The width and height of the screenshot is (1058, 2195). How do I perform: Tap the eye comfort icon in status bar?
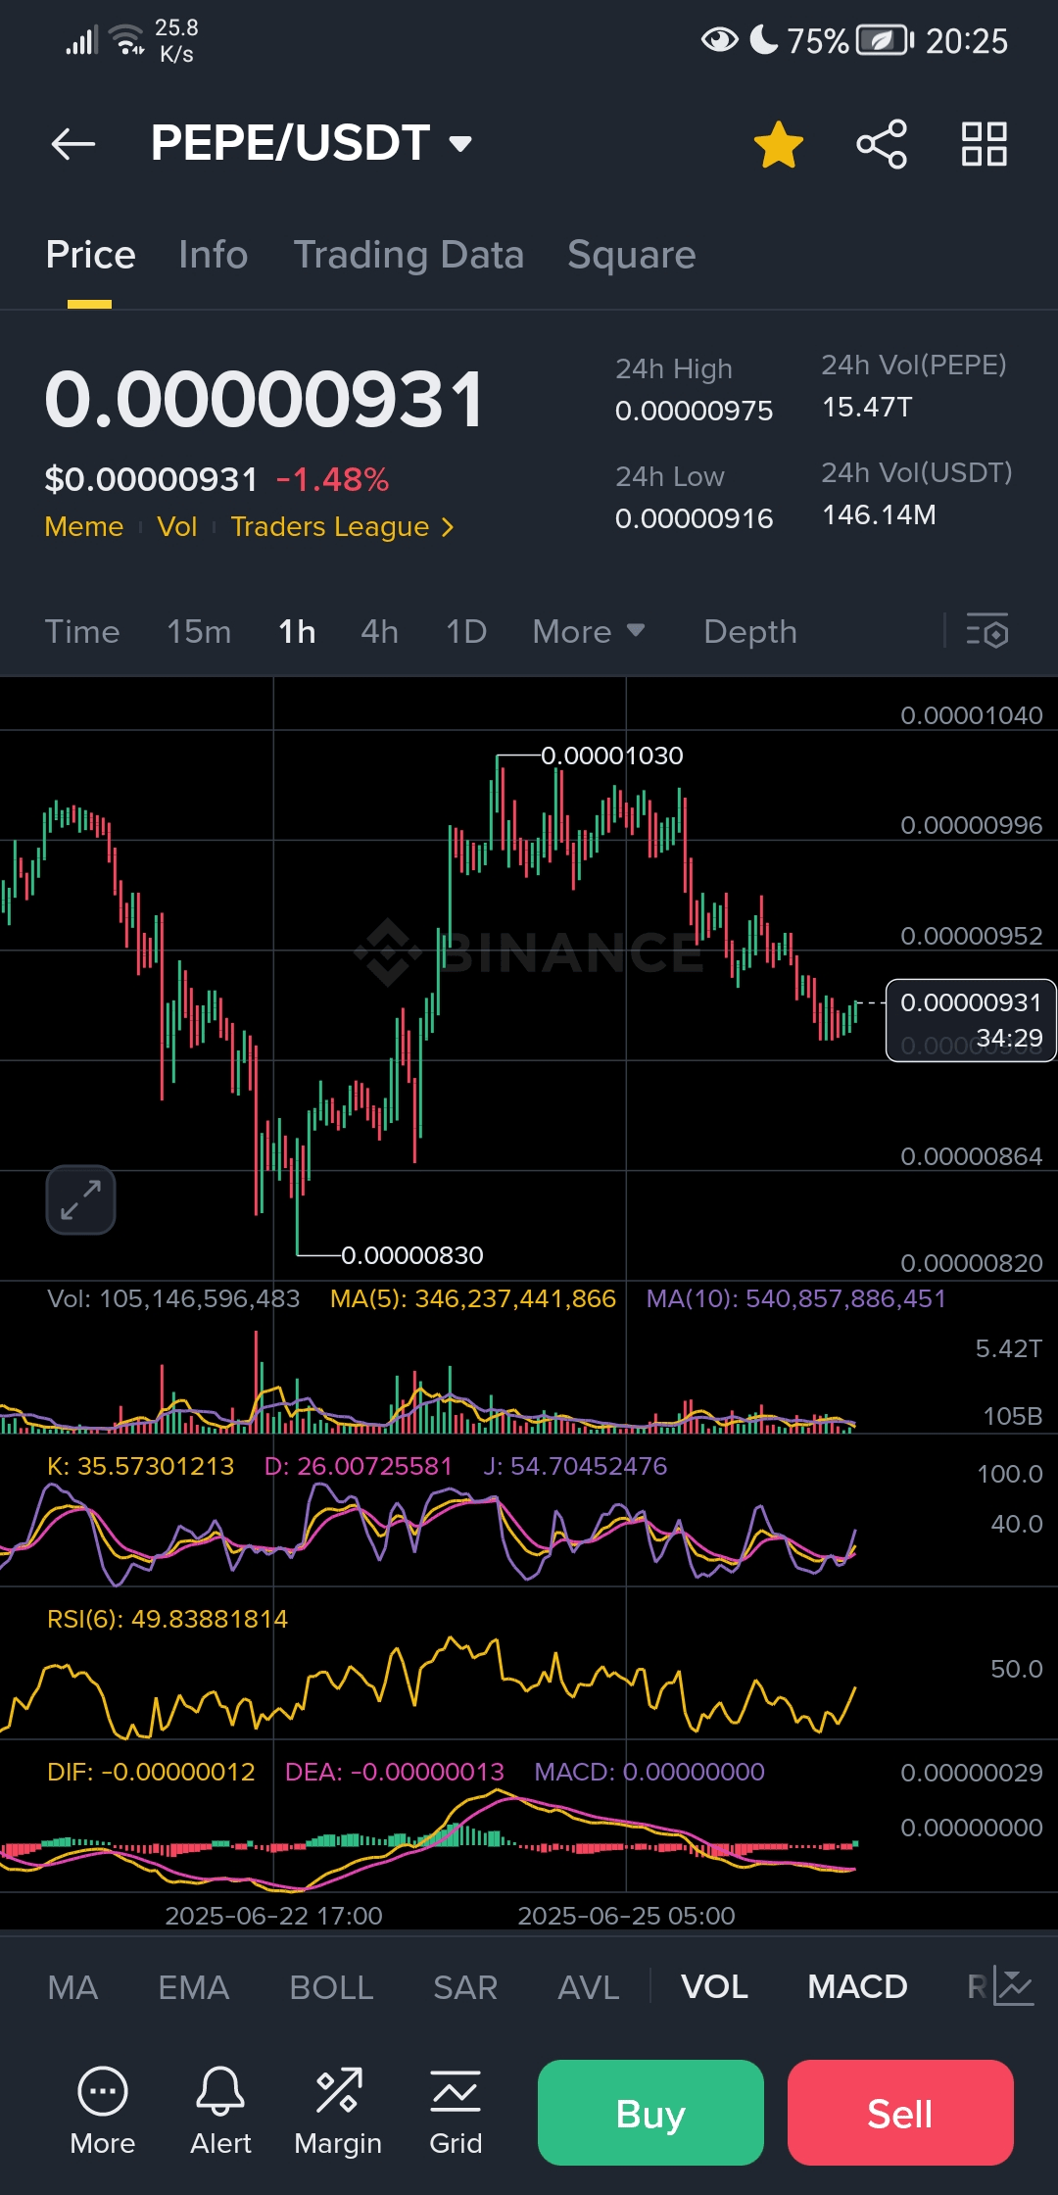(720, 40)
